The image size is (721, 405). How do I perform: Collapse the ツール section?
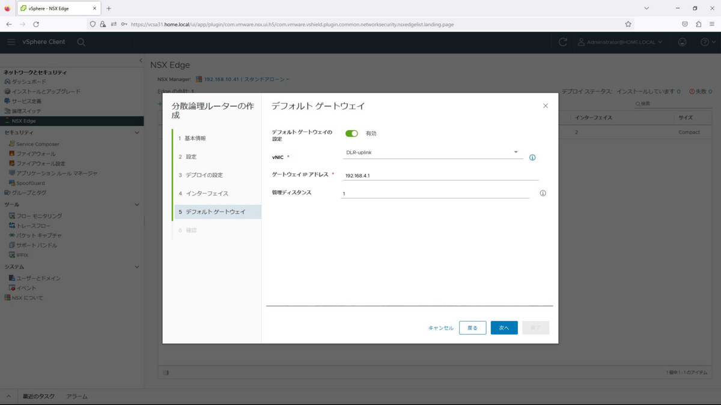point(137,205)
